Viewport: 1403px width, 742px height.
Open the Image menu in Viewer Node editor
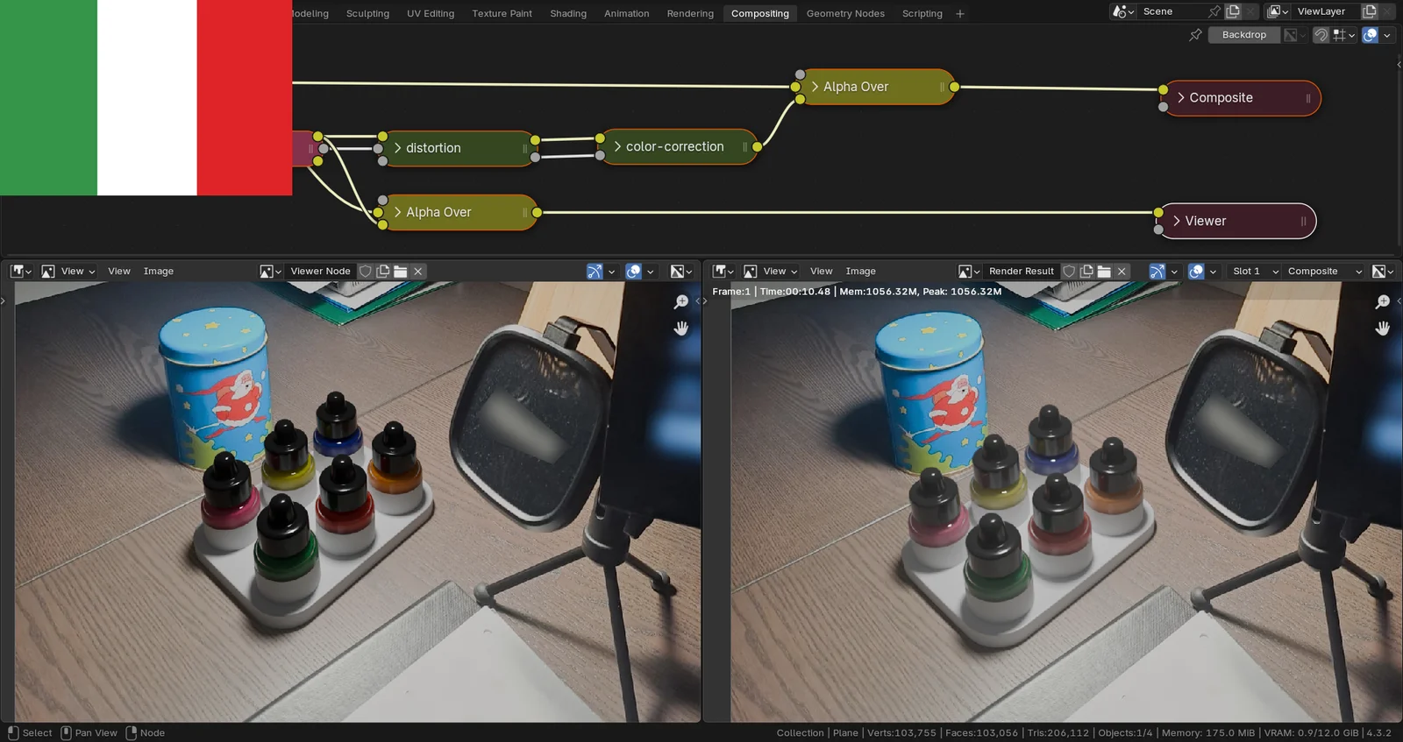(158, 272)
